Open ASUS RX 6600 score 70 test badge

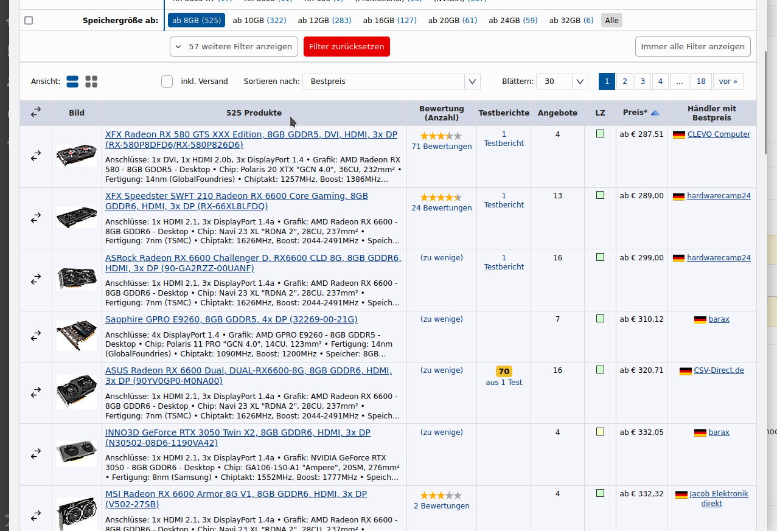(x=504, y=371)
